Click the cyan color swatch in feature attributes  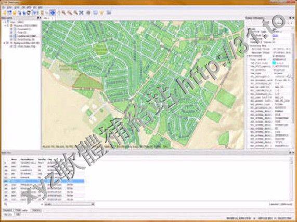[x=274, y=63]
